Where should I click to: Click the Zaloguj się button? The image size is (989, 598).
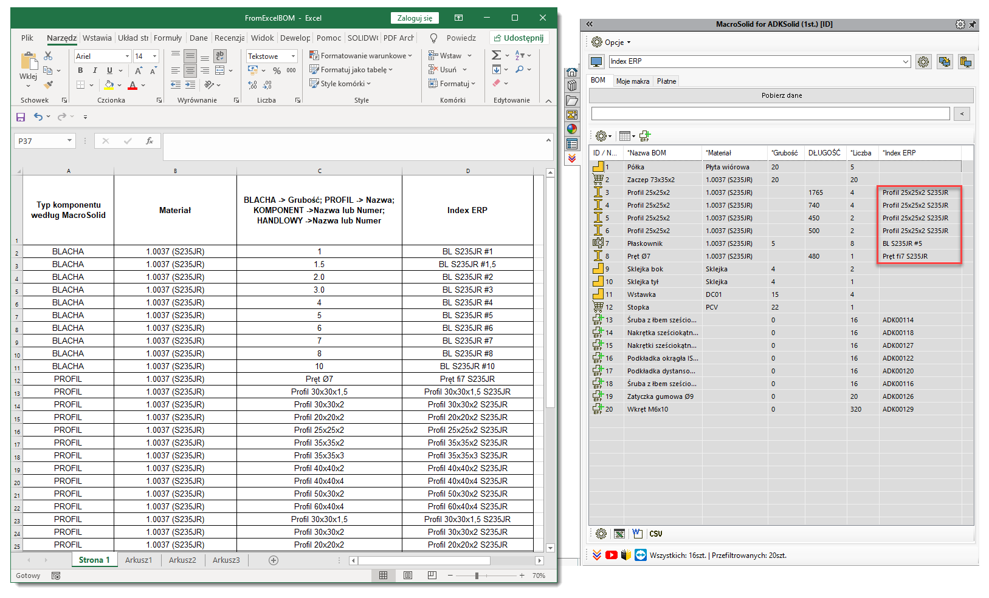click(415, 18)
